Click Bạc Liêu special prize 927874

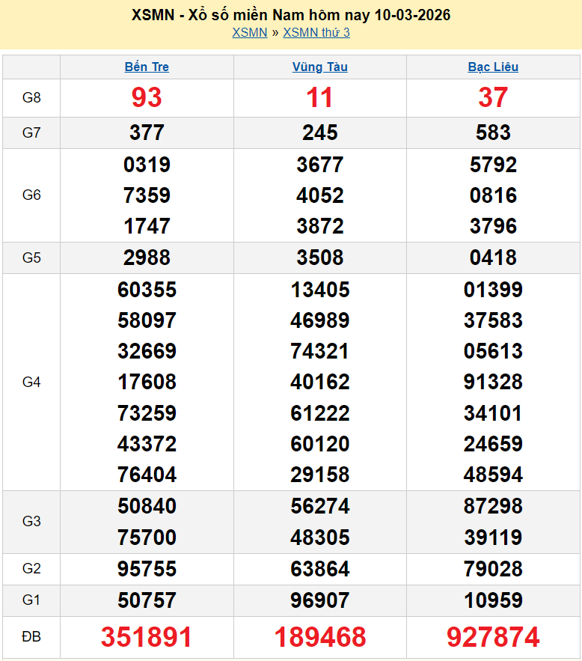[493, 637]
